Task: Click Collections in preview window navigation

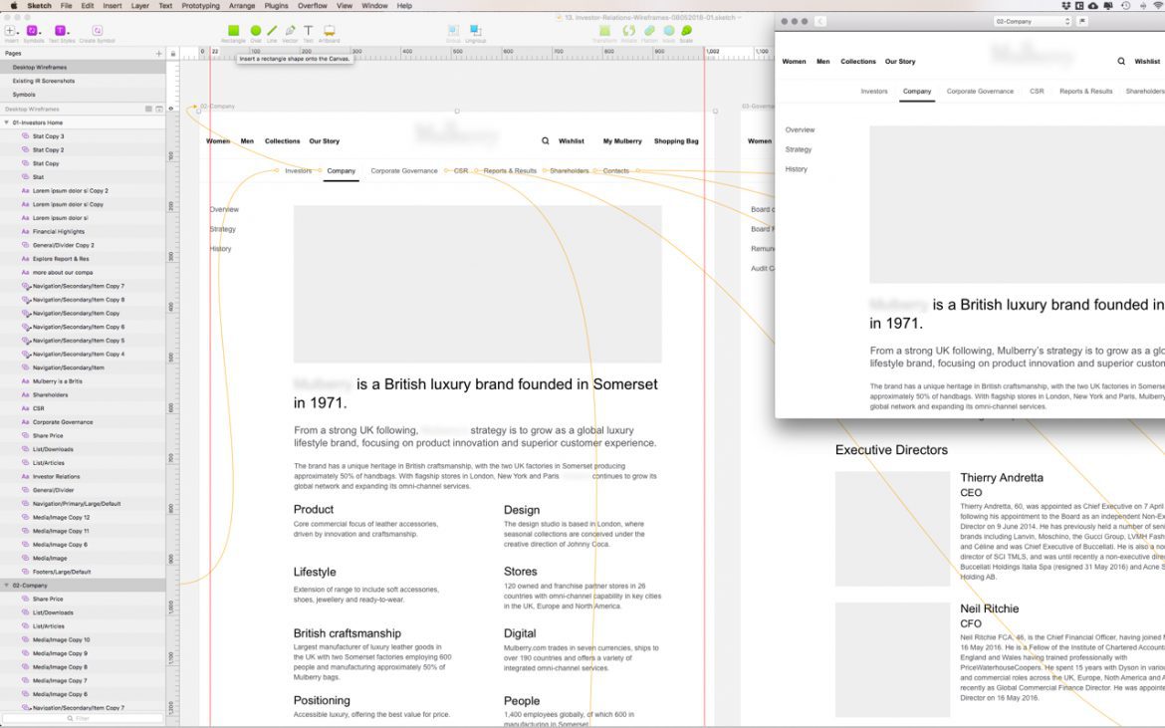Action: pyautogui.click(x=858, y=62)
